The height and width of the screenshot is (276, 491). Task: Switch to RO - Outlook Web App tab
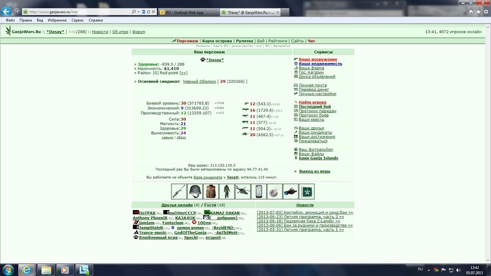point(188,12)
